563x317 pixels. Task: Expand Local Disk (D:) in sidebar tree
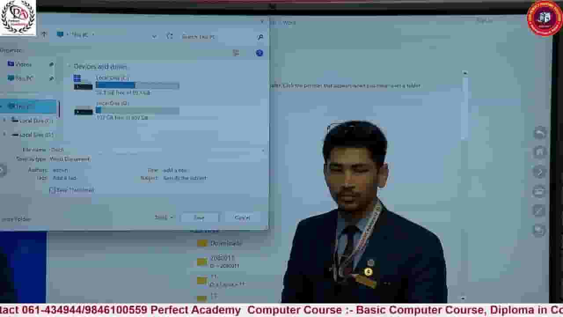click(x=5, y=135)
